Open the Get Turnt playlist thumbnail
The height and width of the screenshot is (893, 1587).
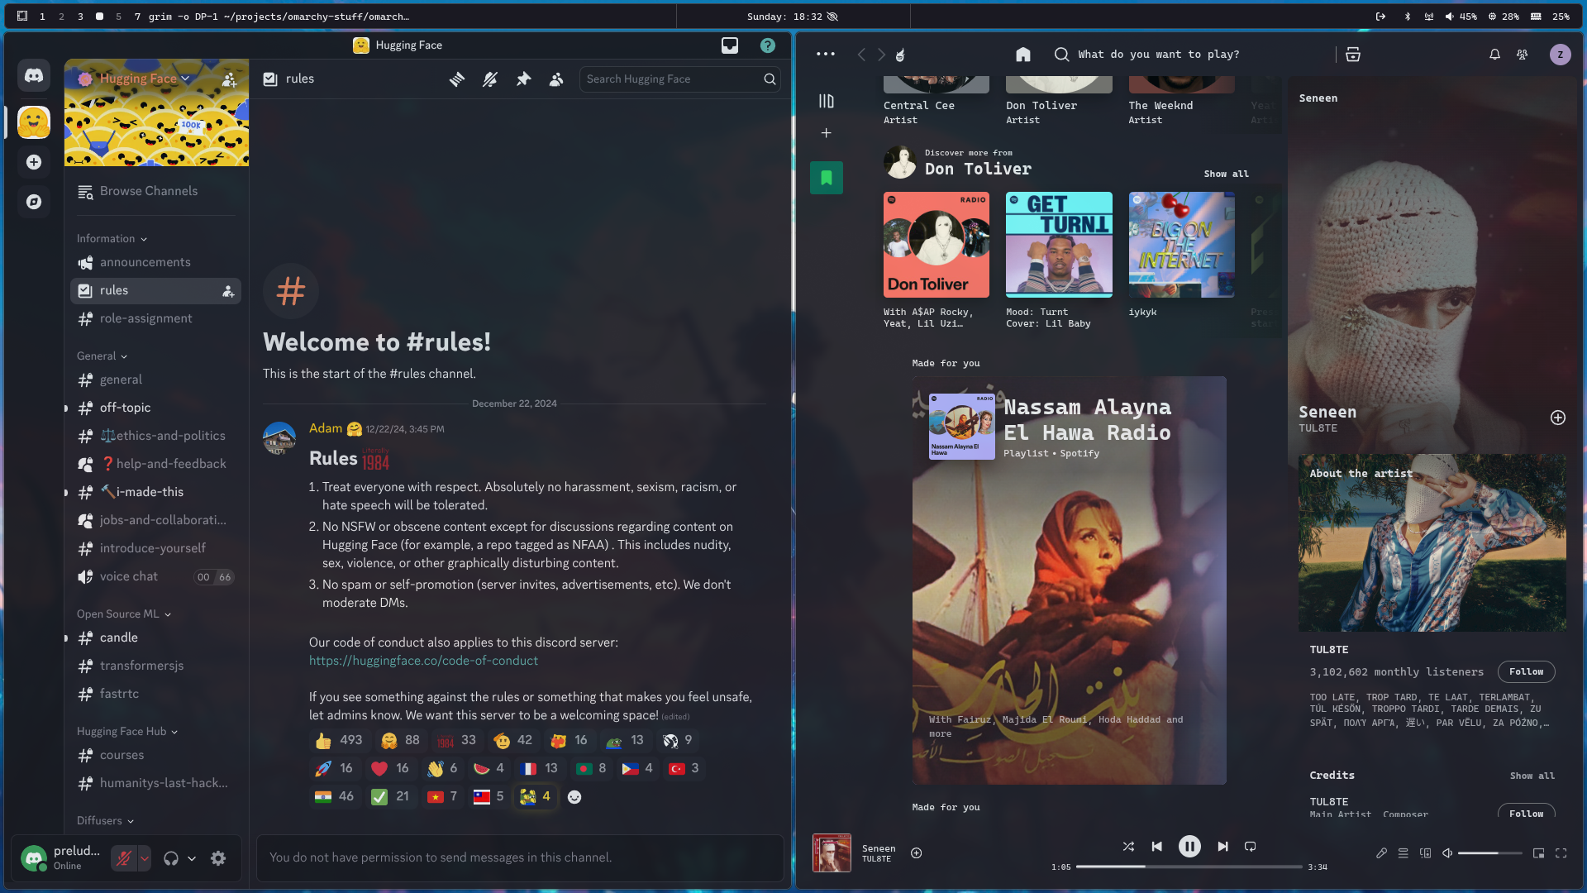(1059, 245)
